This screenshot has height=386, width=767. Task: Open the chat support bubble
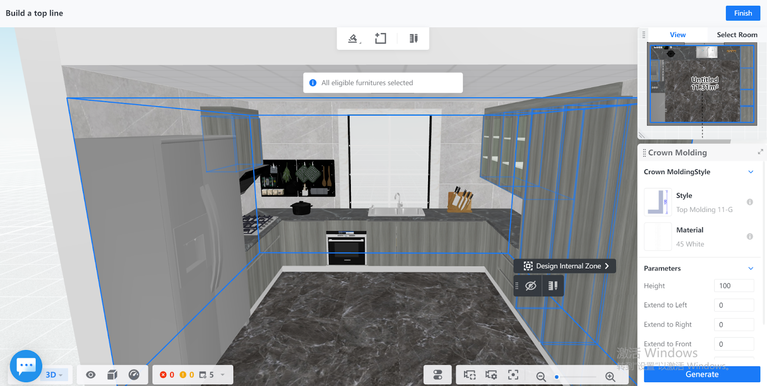26,366
